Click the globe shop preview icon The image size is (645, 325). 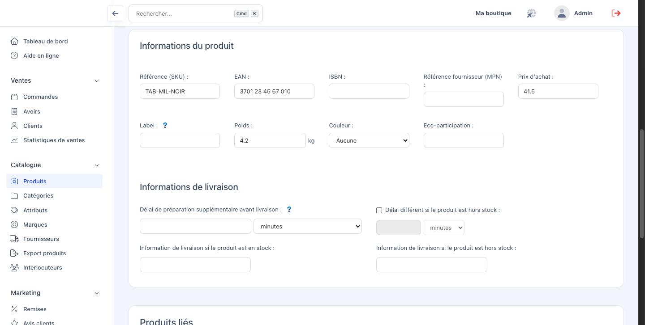pos(531,13)
